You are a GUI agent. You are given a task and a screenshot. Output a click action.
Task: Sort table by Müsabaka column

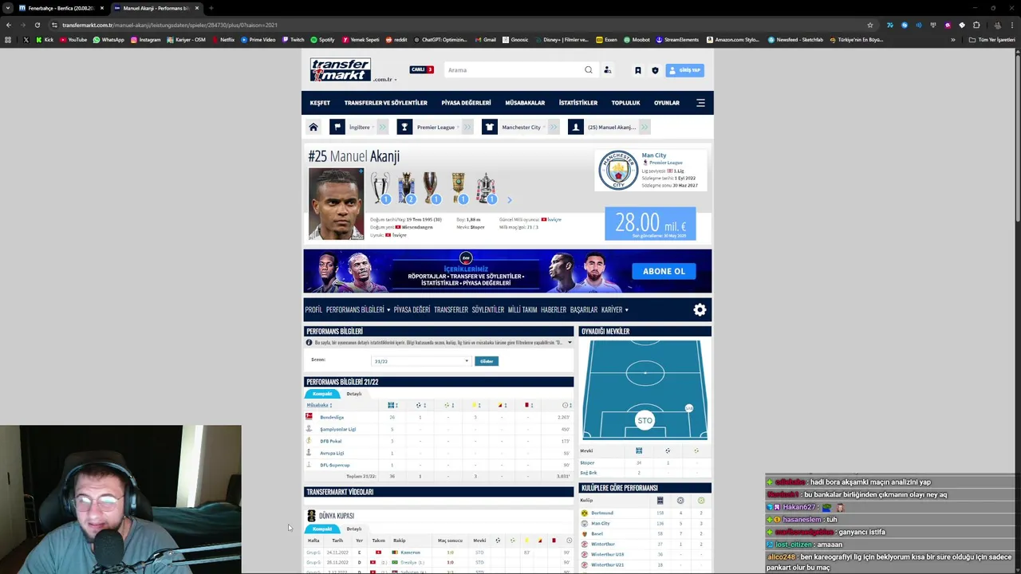[x=319, y=405]
